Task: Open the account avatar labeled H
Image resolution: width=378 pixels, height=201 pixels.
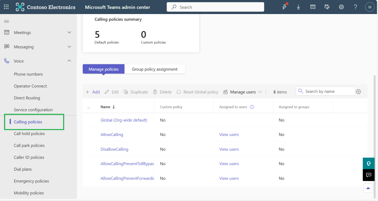Action: click(x=370, y=7)
